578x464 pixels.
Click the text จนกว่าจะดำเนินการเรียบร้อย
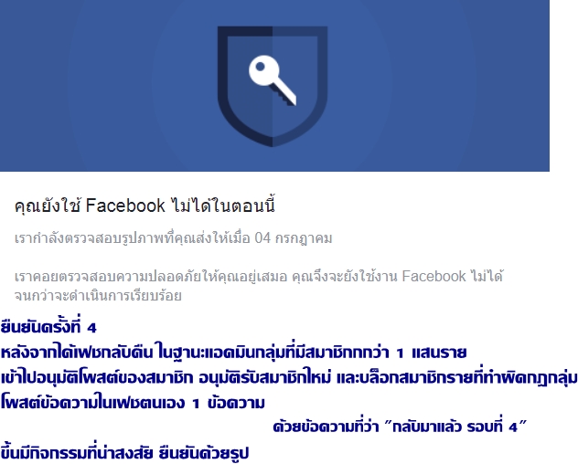(x=98, y=296)
